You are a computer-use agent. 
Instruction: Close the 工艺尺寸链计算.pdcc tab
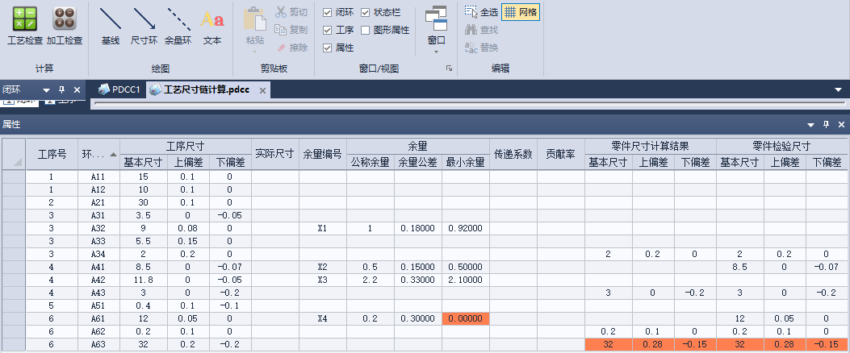[262, 90]
